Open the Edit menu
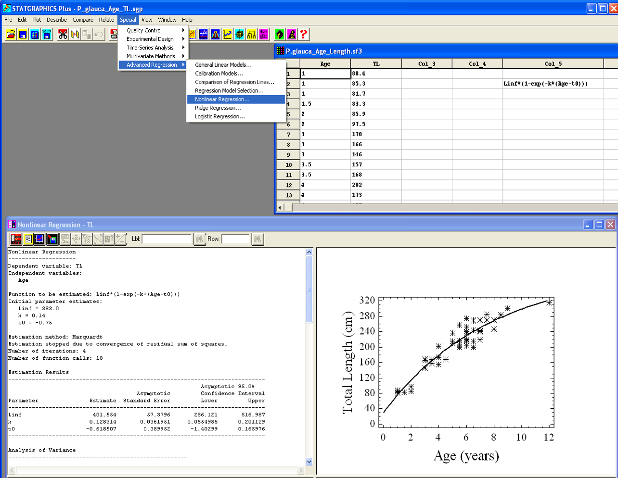This screenshot has height=478, width=618. pyautogui.click(x=22, y=20)
